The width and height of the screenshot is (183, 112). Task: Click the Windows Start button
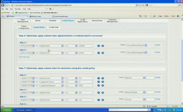(x=6, y=110)
